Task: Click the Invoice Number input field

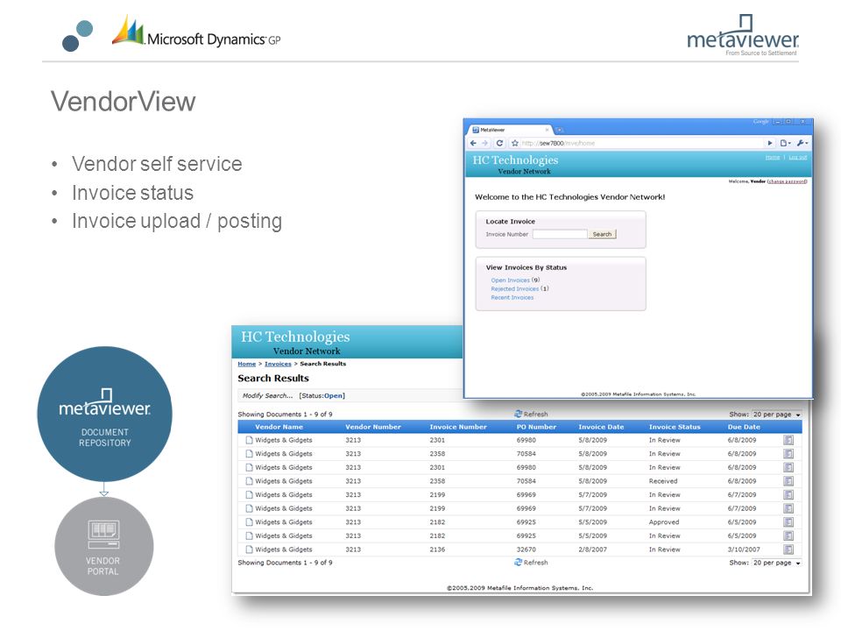Action: [560, 234]
